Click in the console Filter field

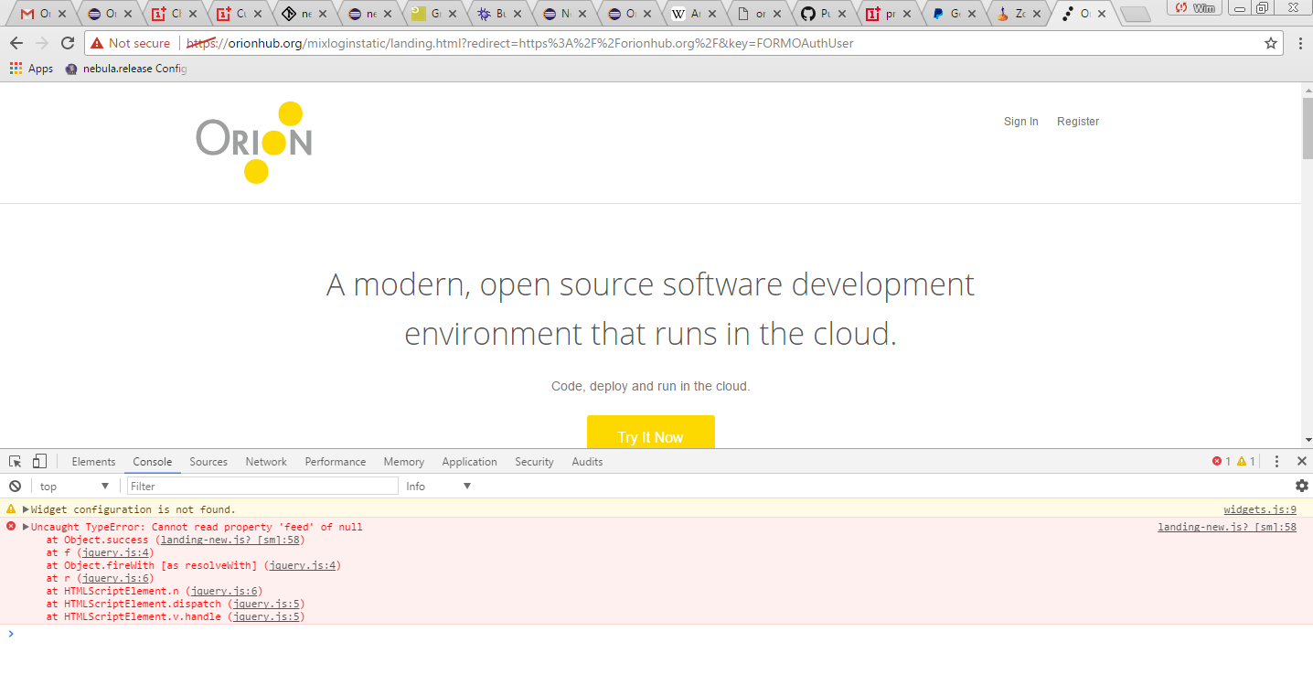click(262, 487)
